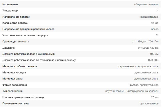The width and height of the screenshot is (162, 108).
Task: Click the '400 мм' diameter value
Action: point(154,54)
